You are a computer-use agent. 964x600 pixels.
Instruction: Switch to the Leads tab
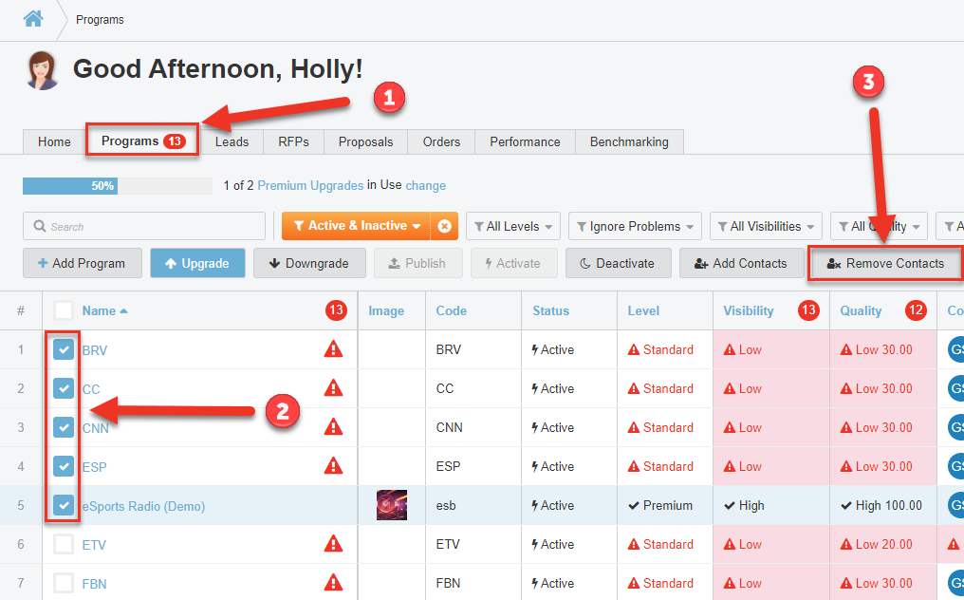coord(232,141)
